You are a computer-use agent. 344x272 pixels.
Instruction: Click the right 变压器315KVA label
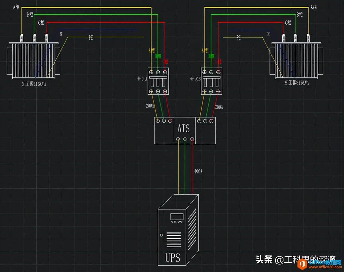[x=297, y=83]
